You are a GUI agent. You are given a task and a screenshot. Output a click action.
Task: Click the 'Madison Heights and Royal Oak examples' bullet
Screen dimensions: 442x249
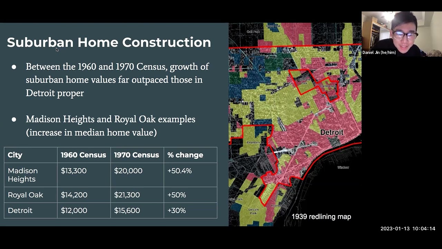tap(110, 126)
